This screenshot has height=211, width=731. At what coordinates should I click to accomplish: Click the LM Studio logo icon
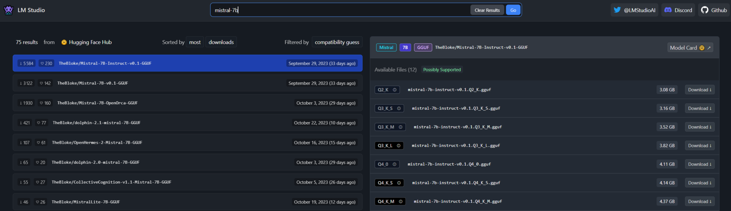9,10
